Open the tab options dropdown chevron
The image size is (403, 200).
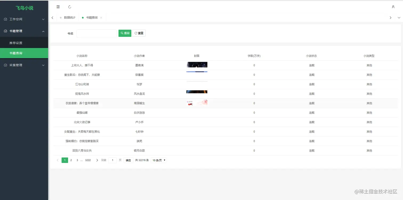click(399, 18)
